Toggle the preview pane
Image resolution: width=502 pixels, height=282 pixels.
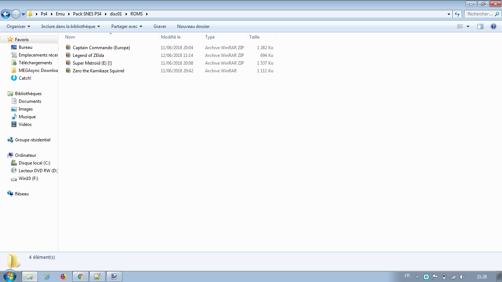pos(480,26)
